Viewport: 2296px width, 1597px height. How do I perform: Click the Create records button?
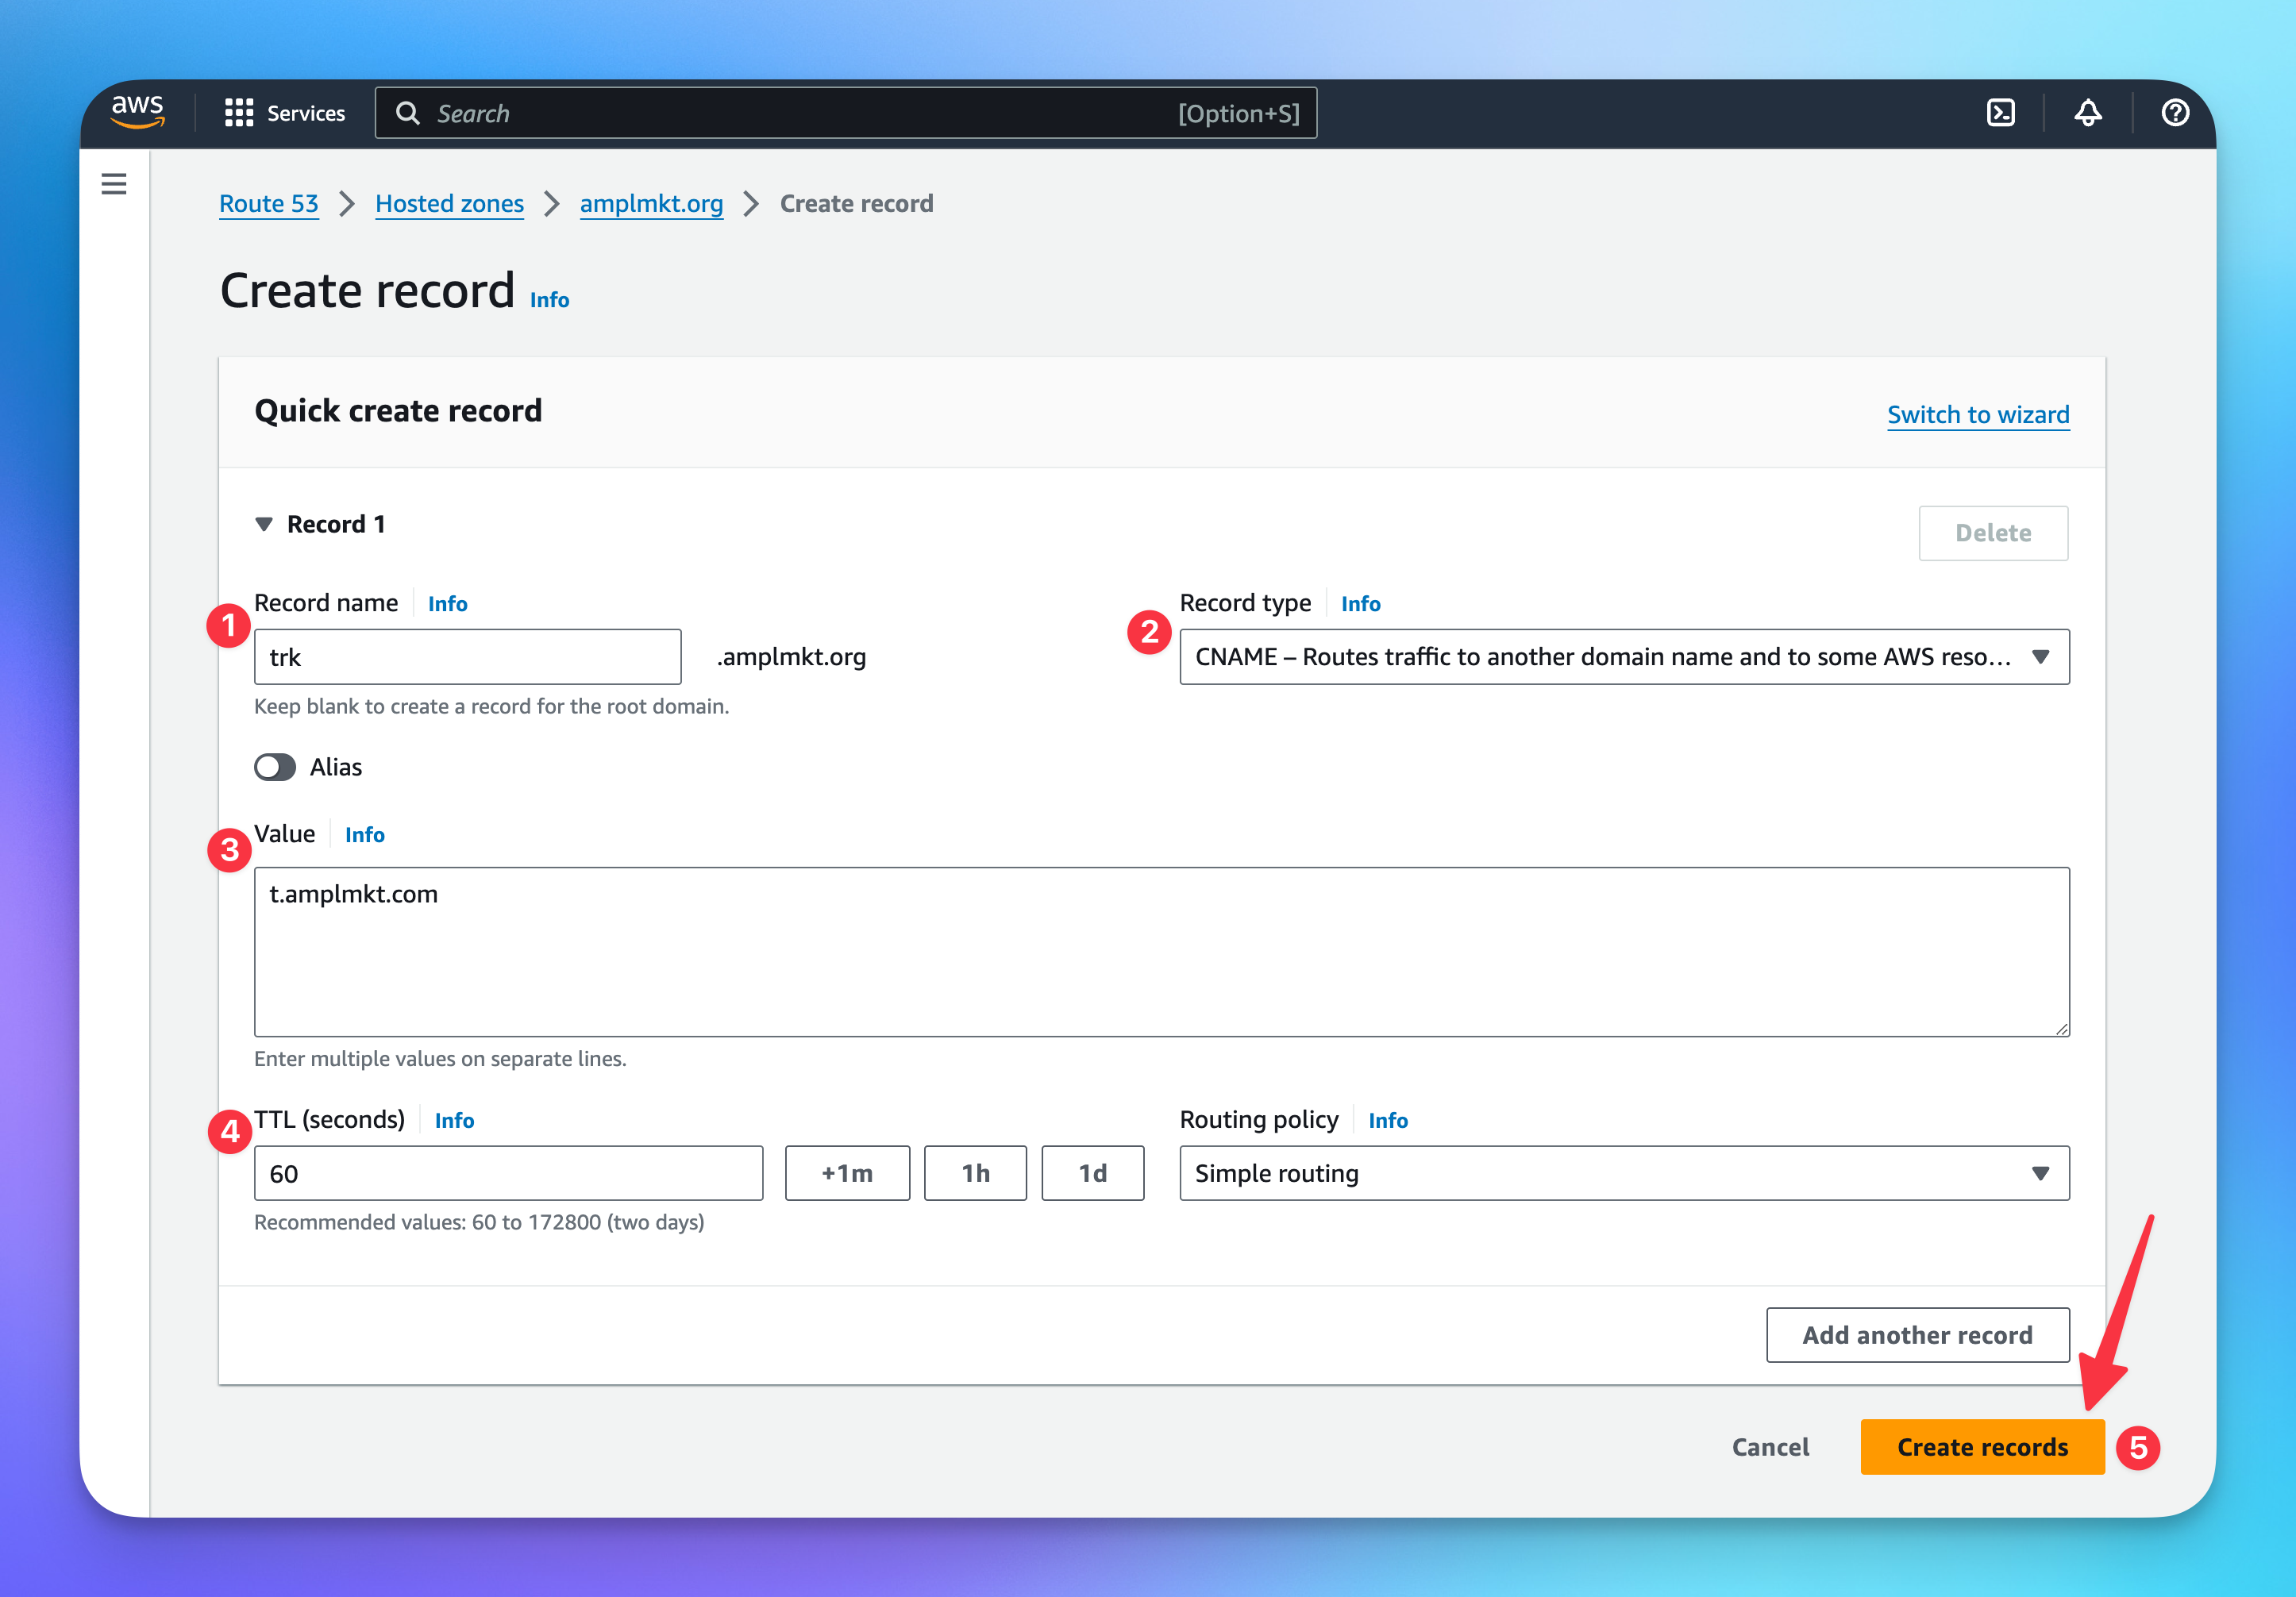[x=1981, y=1447]
